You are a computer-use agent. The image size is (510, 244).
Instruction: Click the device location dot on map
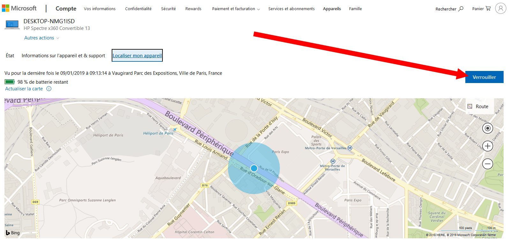tap(254, 168)
